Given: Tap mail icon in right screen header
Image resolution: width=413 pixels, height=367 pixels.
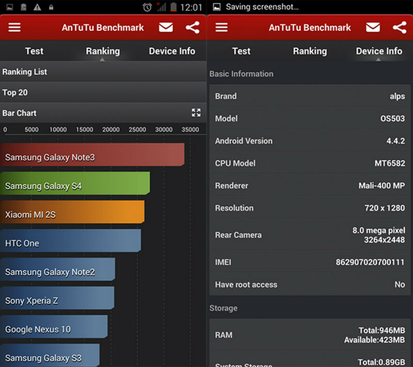Looking at the screenshot, I should (373, 27).
